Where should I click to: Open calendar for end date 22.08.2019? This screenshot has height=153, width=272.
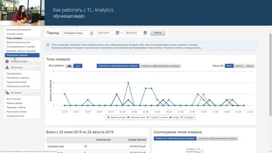[145, 33]
